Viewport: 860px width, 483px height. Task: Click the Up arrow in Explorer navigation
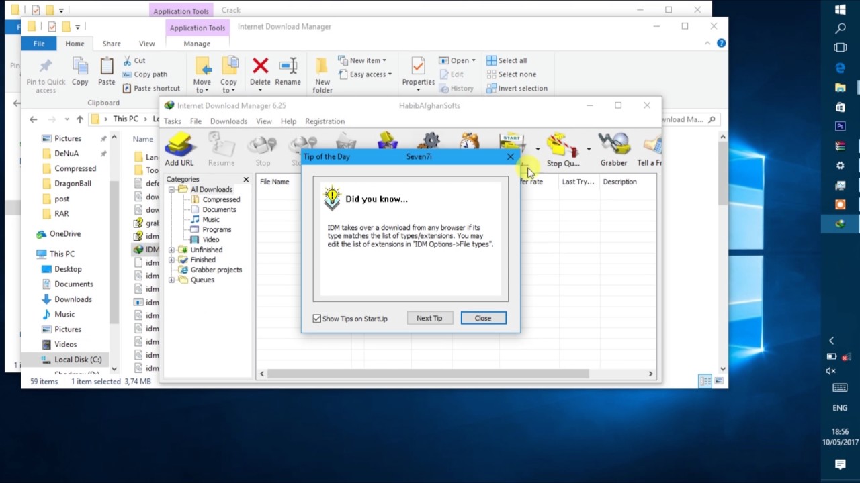coord(79,119)
